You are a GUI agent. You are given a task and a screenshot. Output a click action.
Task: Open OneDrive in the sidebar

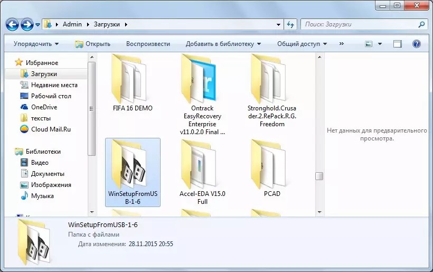tap(44, 107)
